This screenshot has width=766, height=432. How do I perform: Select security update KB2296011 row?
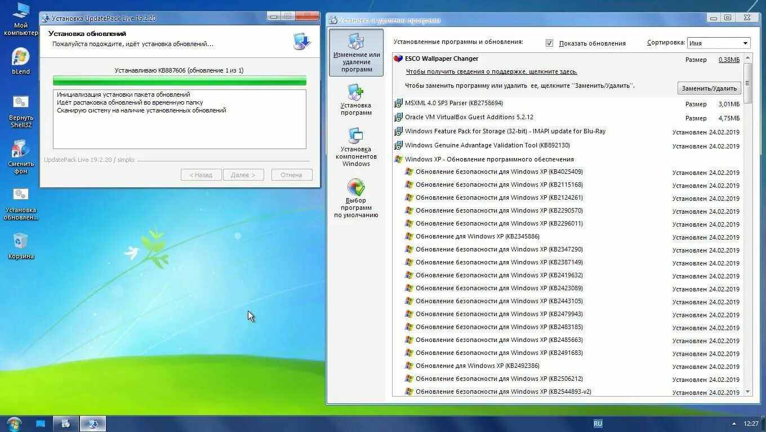pyautogui.click(x=568, y=223)
